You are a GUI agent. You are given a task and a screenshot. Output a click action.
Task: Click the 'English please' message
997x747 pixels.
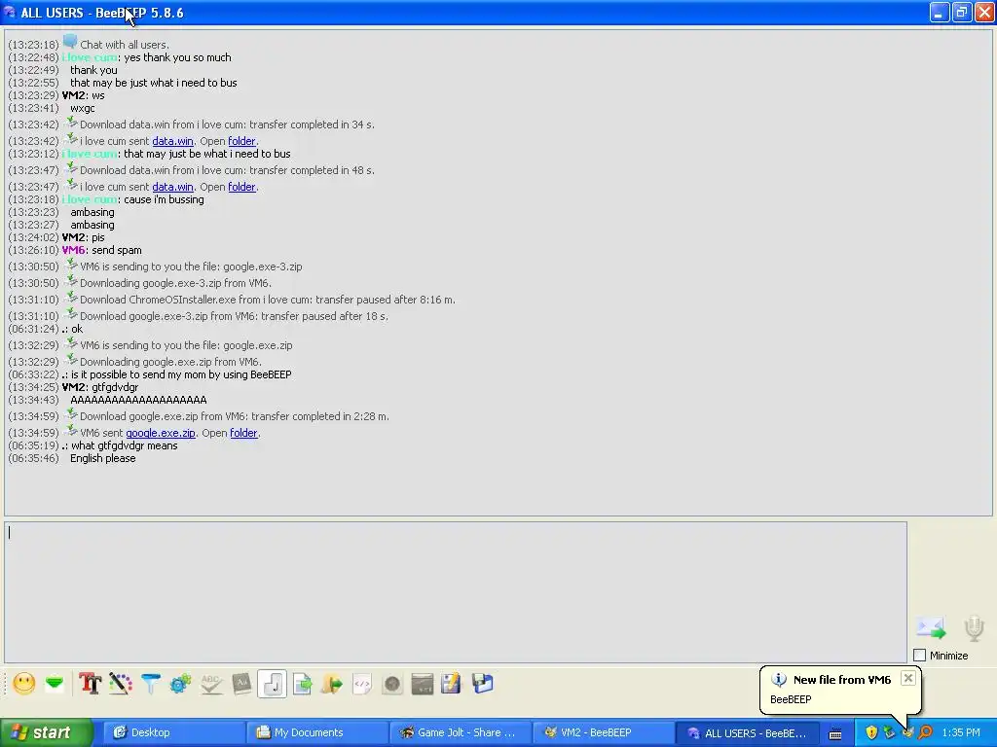coord(103,459)
